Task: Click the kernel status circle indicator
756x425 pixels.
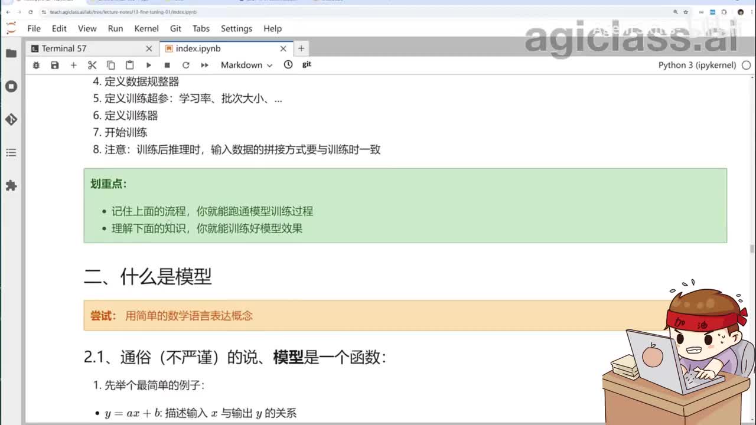Action: coord(746,65)
